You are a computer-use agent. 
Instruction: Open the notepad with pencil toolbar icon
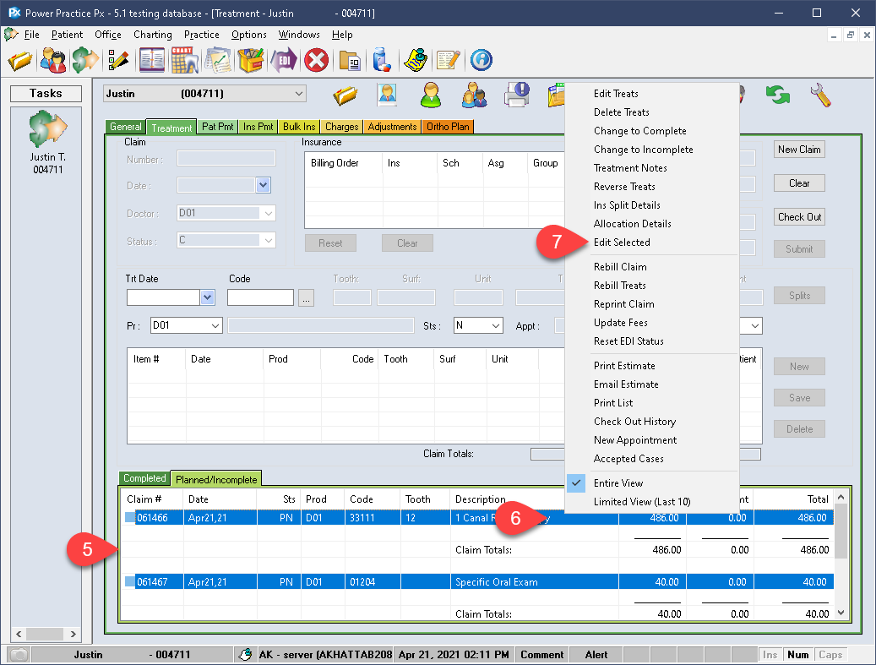point(448,60)
